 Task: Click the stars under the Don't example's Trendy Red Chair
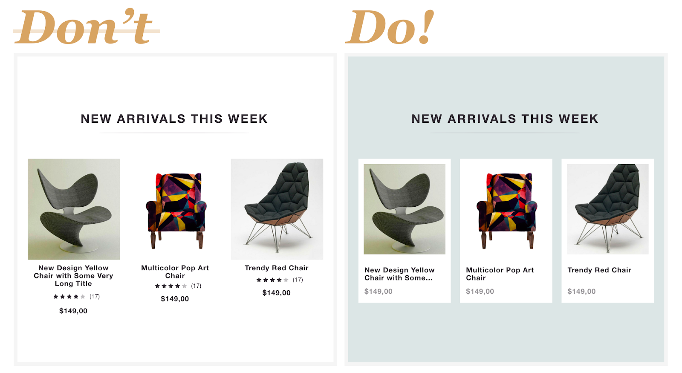point(272,280)
